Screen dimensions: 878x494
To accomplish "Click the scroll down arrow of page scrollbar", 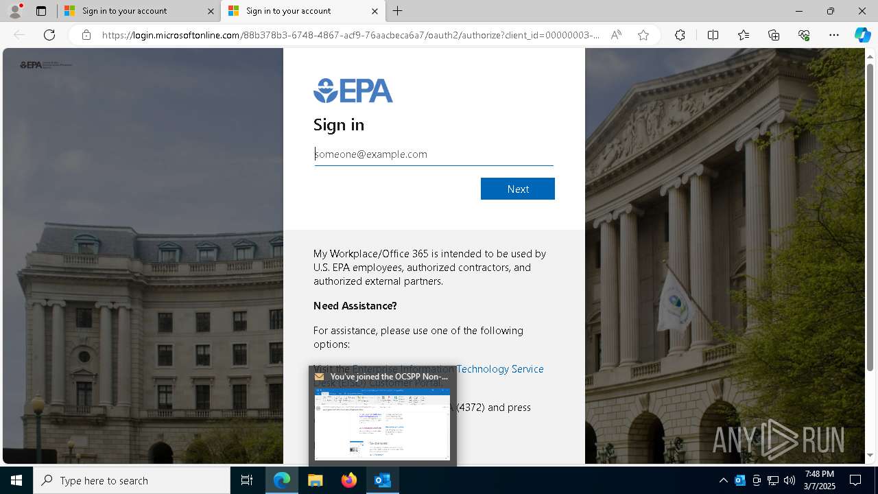I will point(870,455).
